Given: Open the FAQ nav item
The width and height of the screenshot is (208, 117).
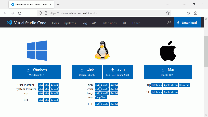Looking at the screenshot, I should [x=125, y=23].
